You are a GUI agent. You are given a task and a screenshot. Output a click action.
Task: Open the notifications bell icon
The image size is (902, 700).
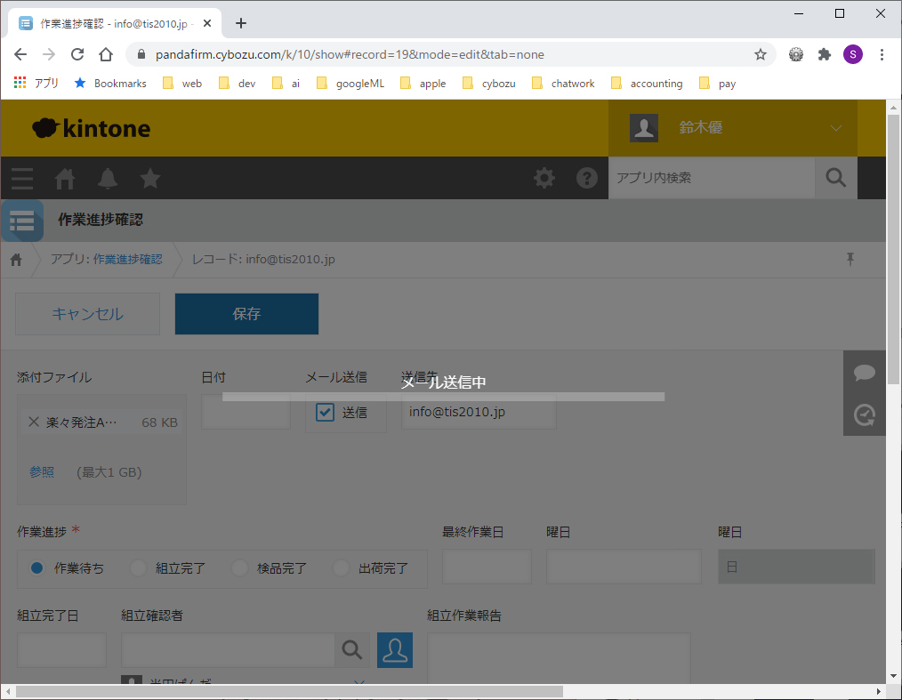click(x=108, y=178)
